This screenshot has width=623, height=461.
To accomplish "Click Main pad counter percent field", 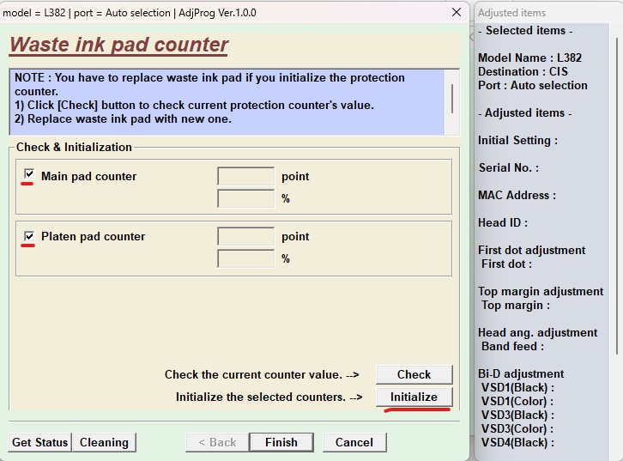I will pos(245,198).
